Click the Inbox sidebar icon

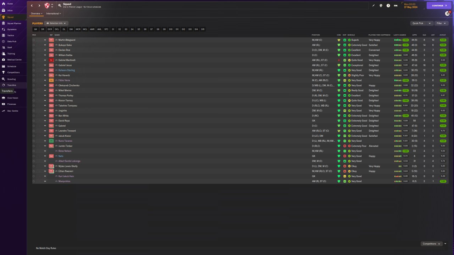point(3,10)
